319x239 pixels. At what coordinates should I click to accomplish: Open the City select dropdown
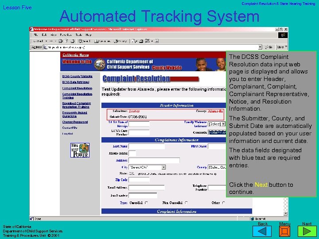click(x=147, y=167)
